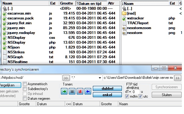Viewport: 184px width, 114px height.
Task: Select the nexstormzoom file name
Action: 139,28
